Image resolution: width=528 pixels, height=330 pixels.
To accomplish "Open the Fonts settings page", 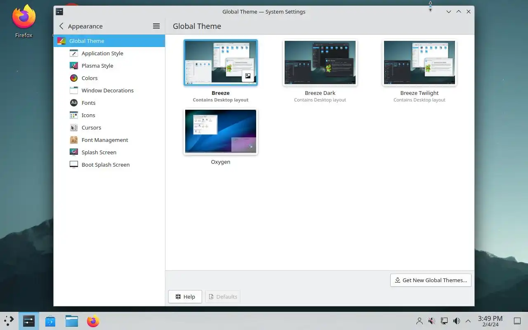I will tap(109, 103).
